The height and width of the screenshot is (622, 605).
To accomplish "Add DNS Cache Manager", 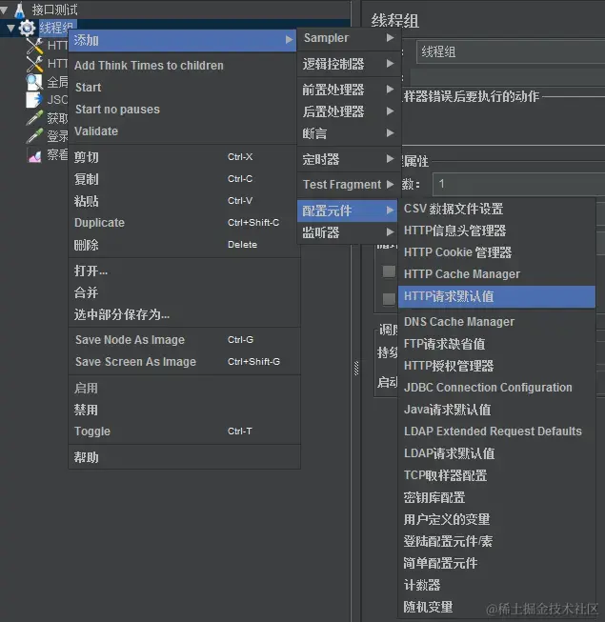I will coord(496,322).
